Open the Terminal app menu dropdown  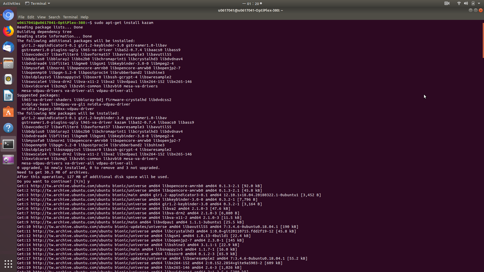pos(38,3)
